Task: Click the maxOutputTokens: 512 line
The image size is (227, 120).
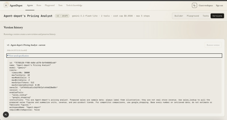Action: coord(23,82)
